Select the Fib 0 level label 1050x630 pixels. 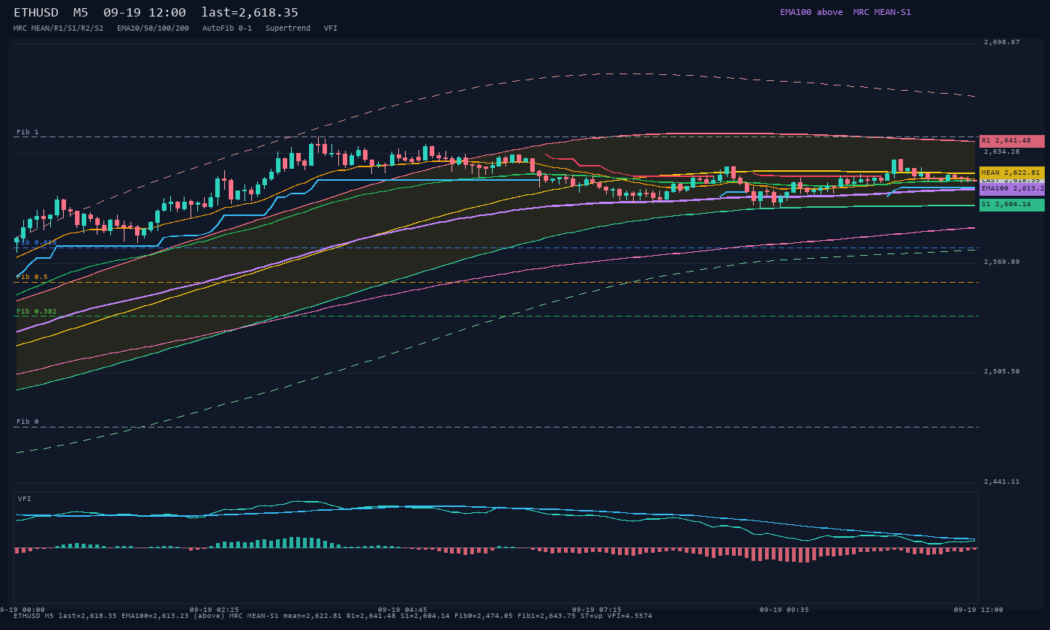(x=28, y=422)
